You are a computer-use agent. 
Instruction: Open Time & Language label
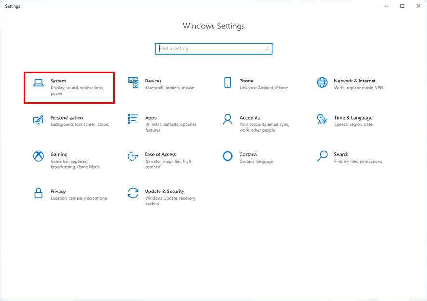[353, 118]
